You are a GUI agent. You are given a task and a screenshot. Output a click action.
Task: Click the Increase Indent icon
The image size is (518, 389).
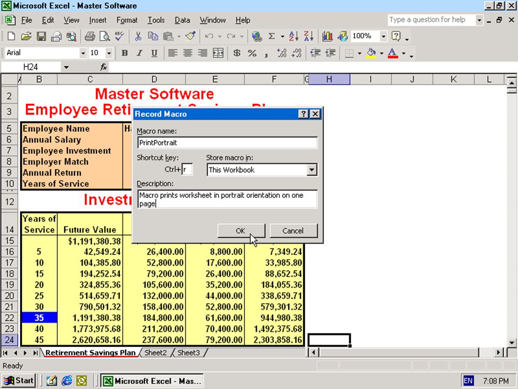331,53
